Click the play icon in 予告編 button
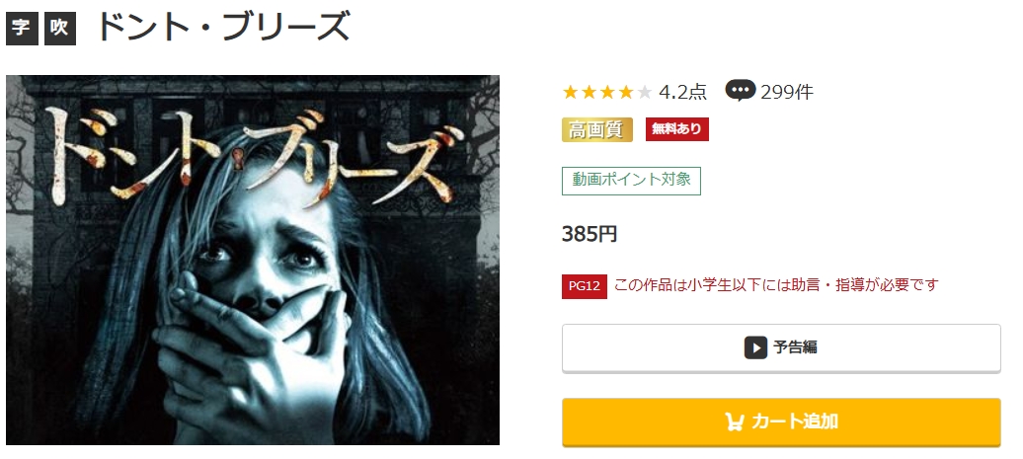 point(755,347)
